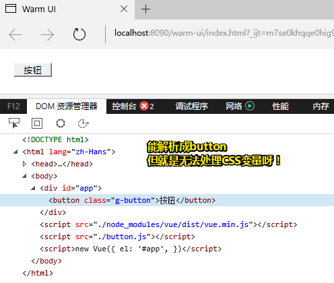Click the red console error badge
This screenshot has width=334, height=283.
[144, 106]
